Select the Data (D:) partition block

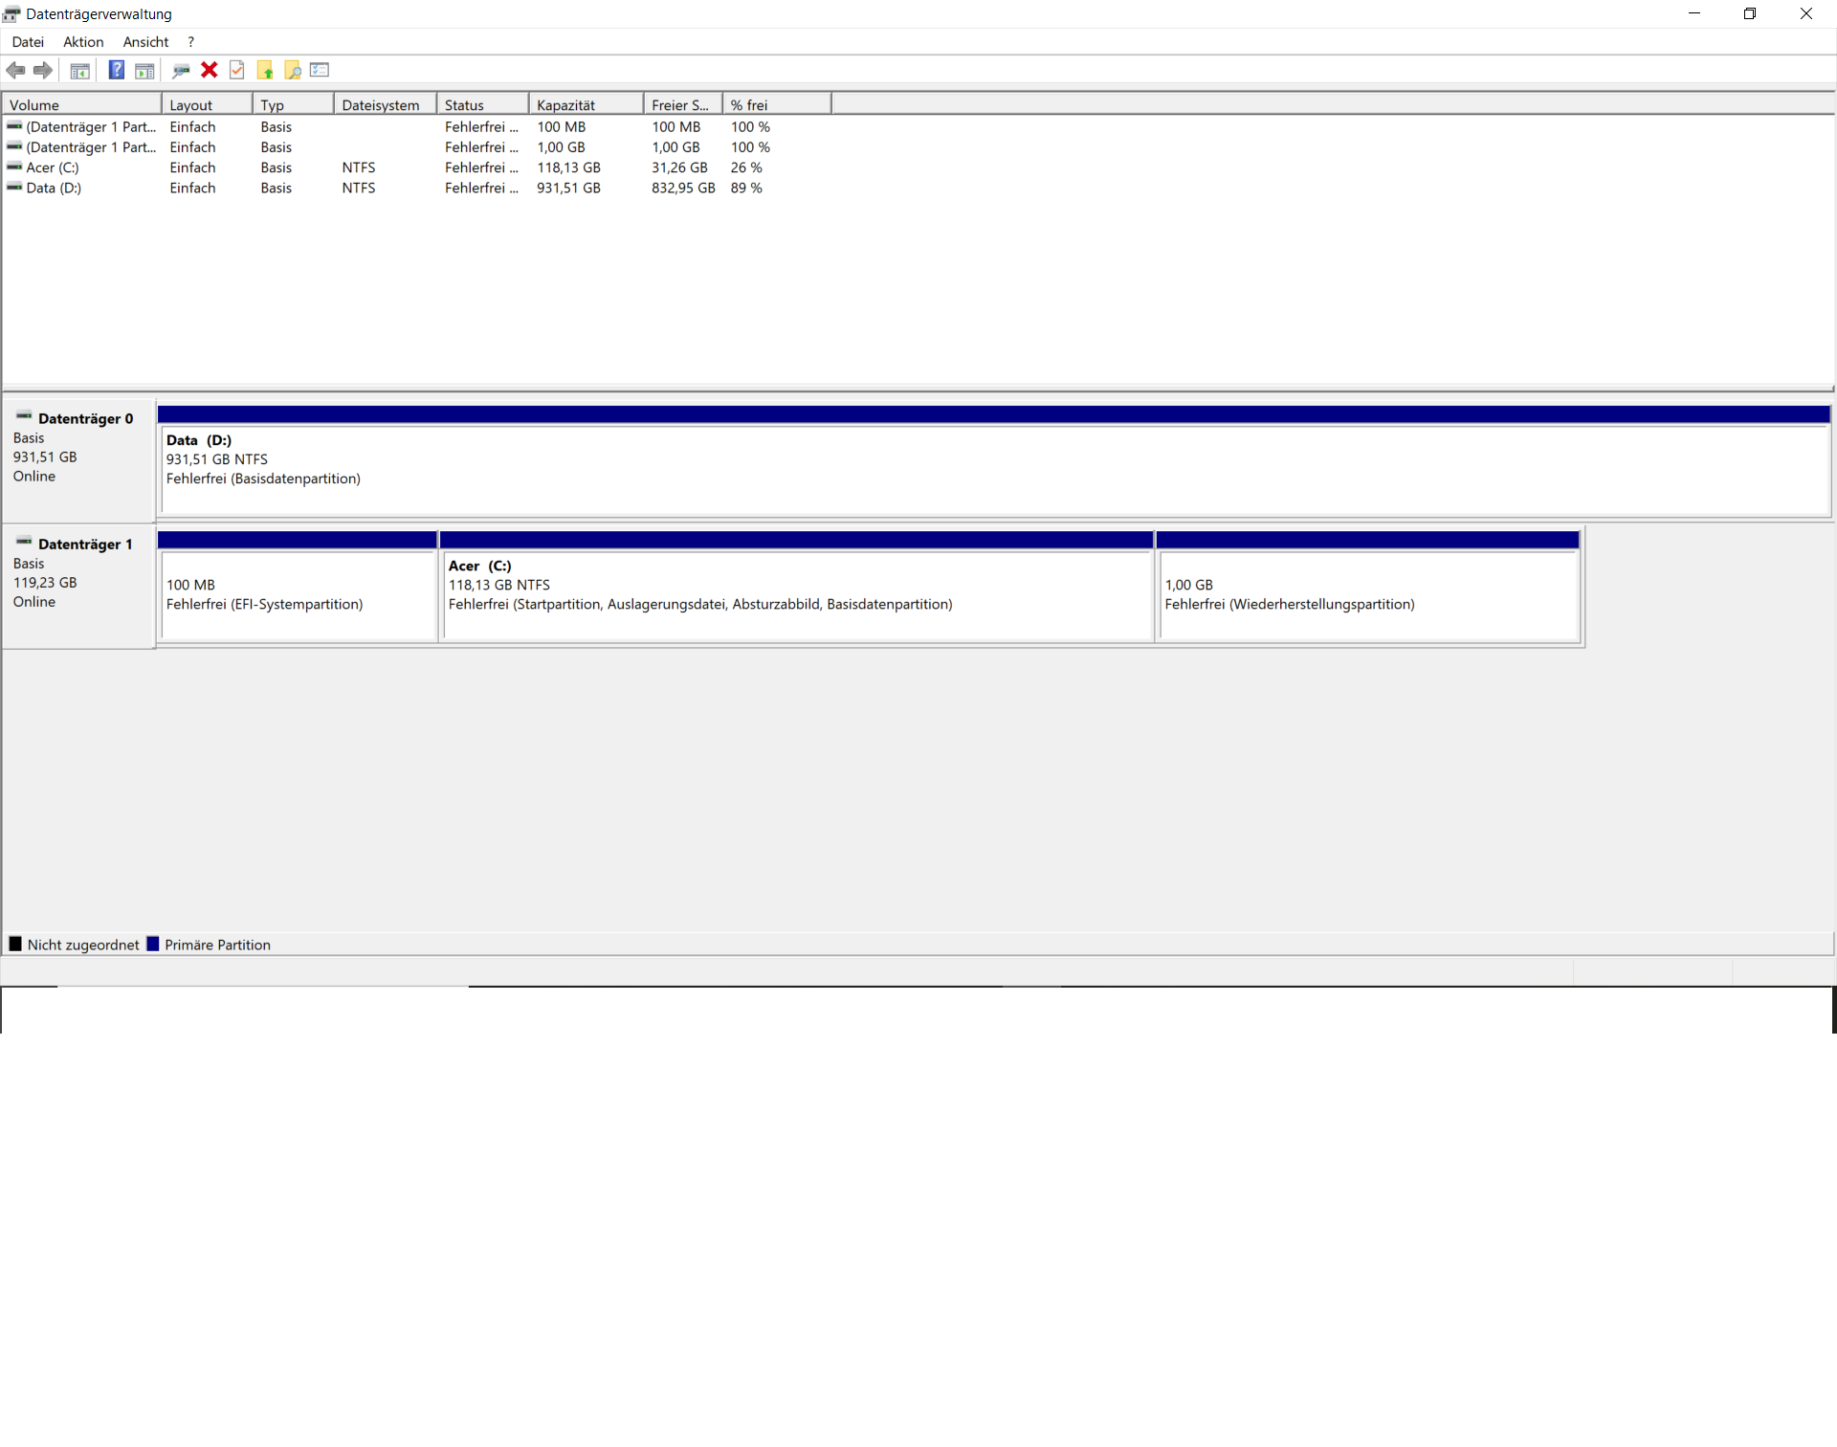pos(993,471)
